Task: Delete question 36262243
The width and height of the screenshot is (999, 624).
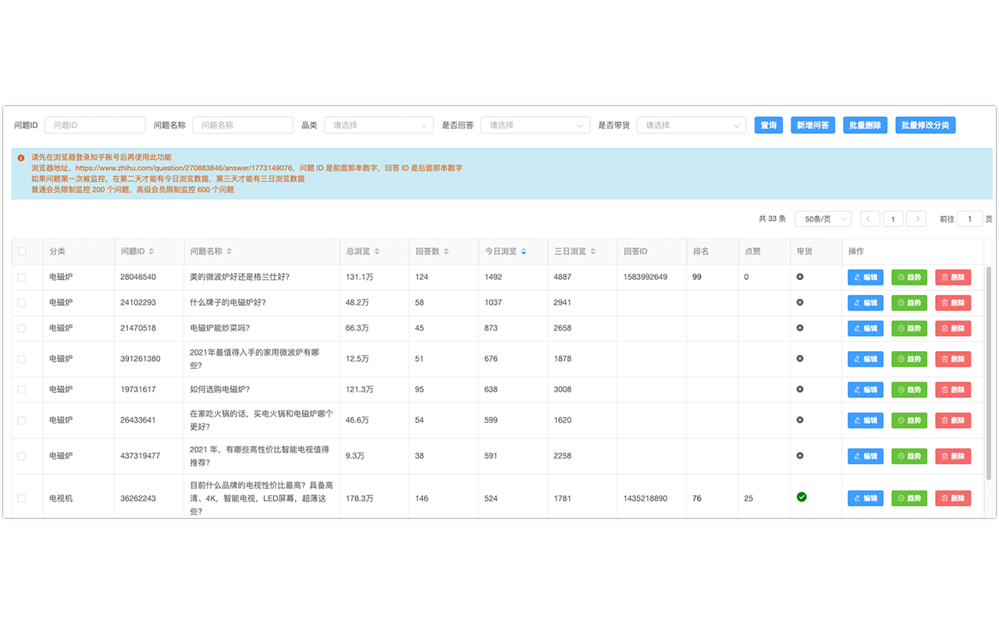Action: coord(953,498)
